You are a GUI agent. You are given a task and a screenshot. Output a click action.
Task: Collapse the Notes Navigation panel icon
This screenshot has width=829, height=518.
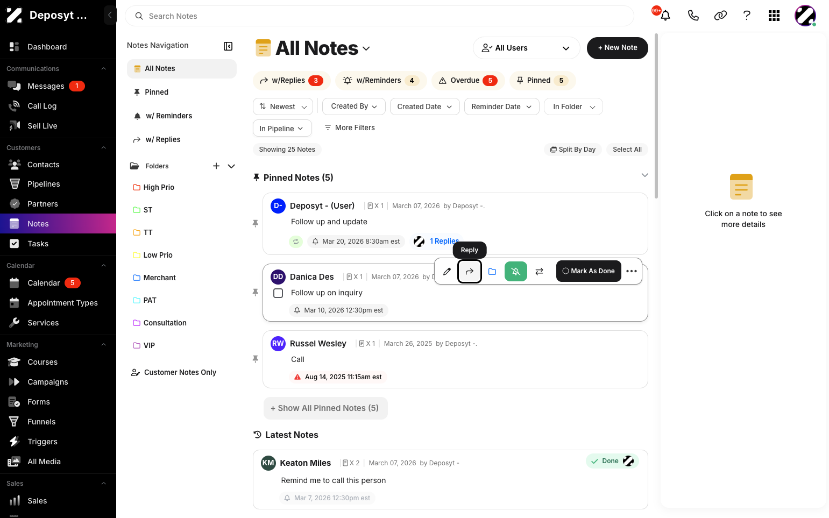(x=228, y=46)
